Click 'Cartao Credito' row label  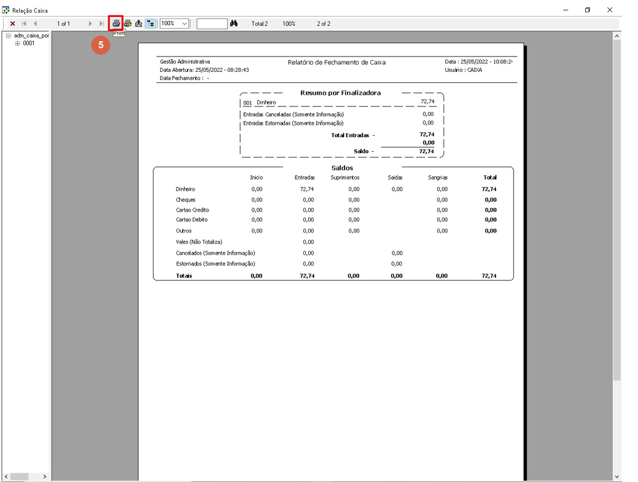click(x=193, y=210)
